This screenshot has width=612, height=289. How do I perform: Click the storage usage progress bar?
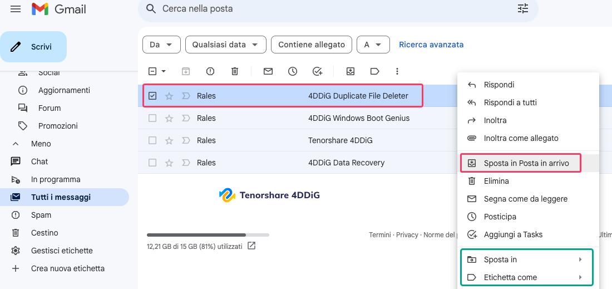click(x=208, y=235)
